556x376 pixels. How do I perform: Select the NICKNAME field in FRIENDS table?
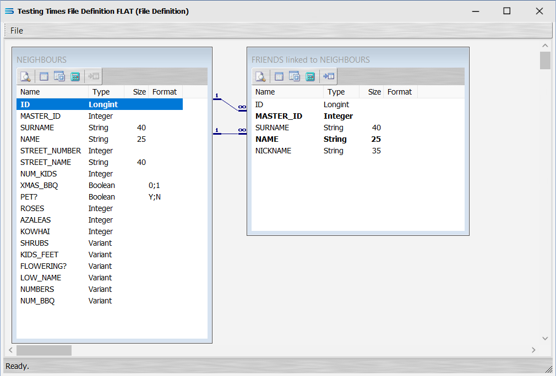[x=335, y=151]
